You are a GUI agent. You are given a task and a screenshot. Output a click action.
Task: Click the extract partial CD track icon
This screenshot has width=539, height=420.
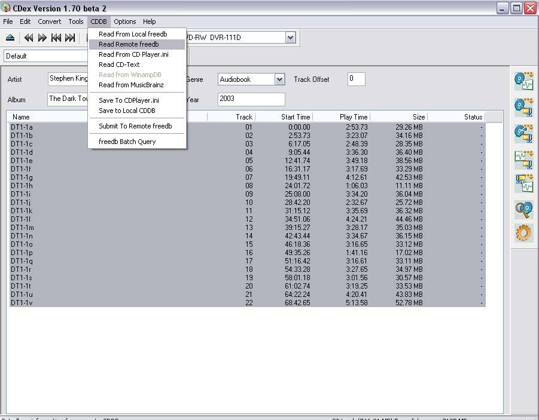pyautogui.click(x=523, y=133)
